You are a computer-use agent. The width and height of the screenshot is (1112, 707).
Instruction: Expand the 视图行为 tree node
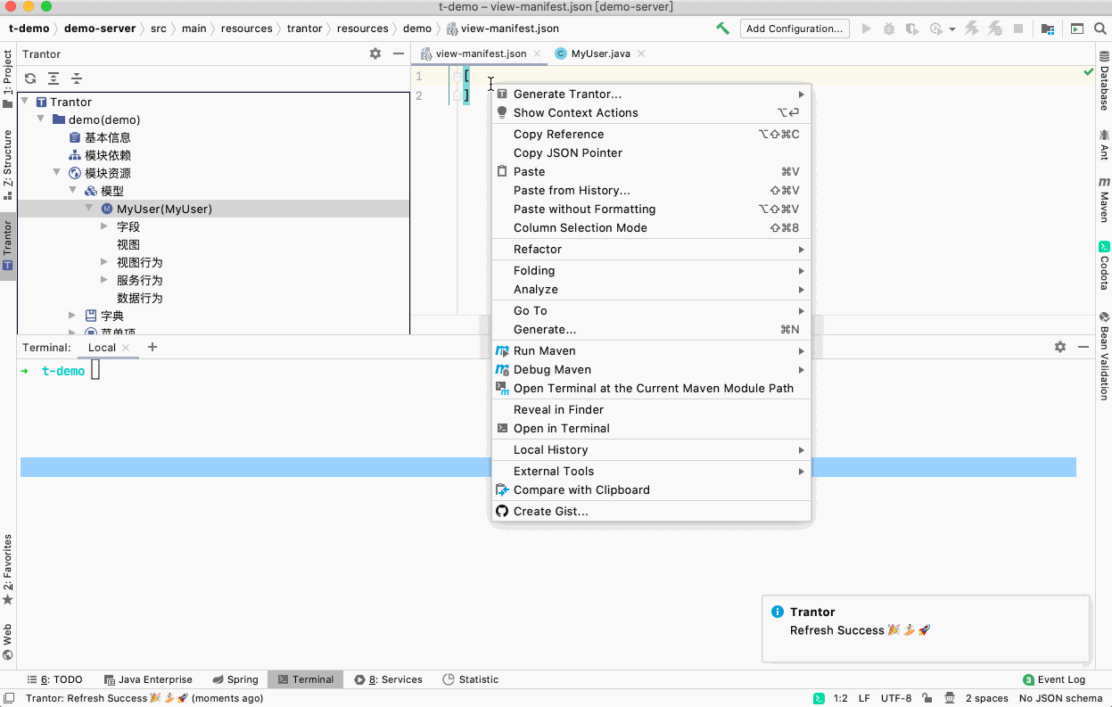(104, 262)
